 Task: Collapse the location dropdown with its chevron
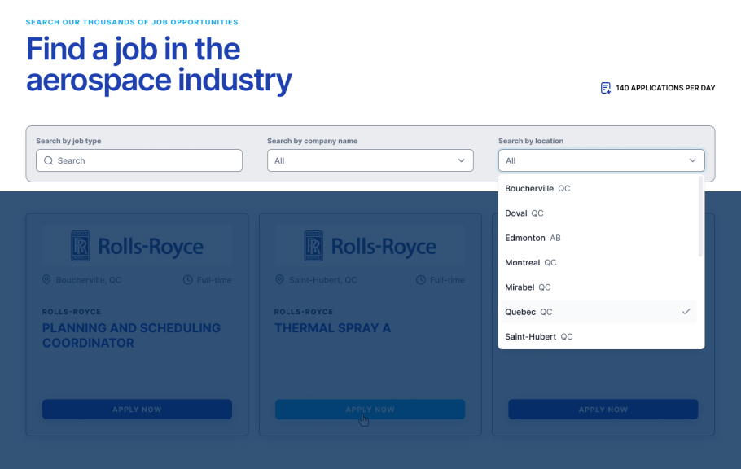point(692,161)
